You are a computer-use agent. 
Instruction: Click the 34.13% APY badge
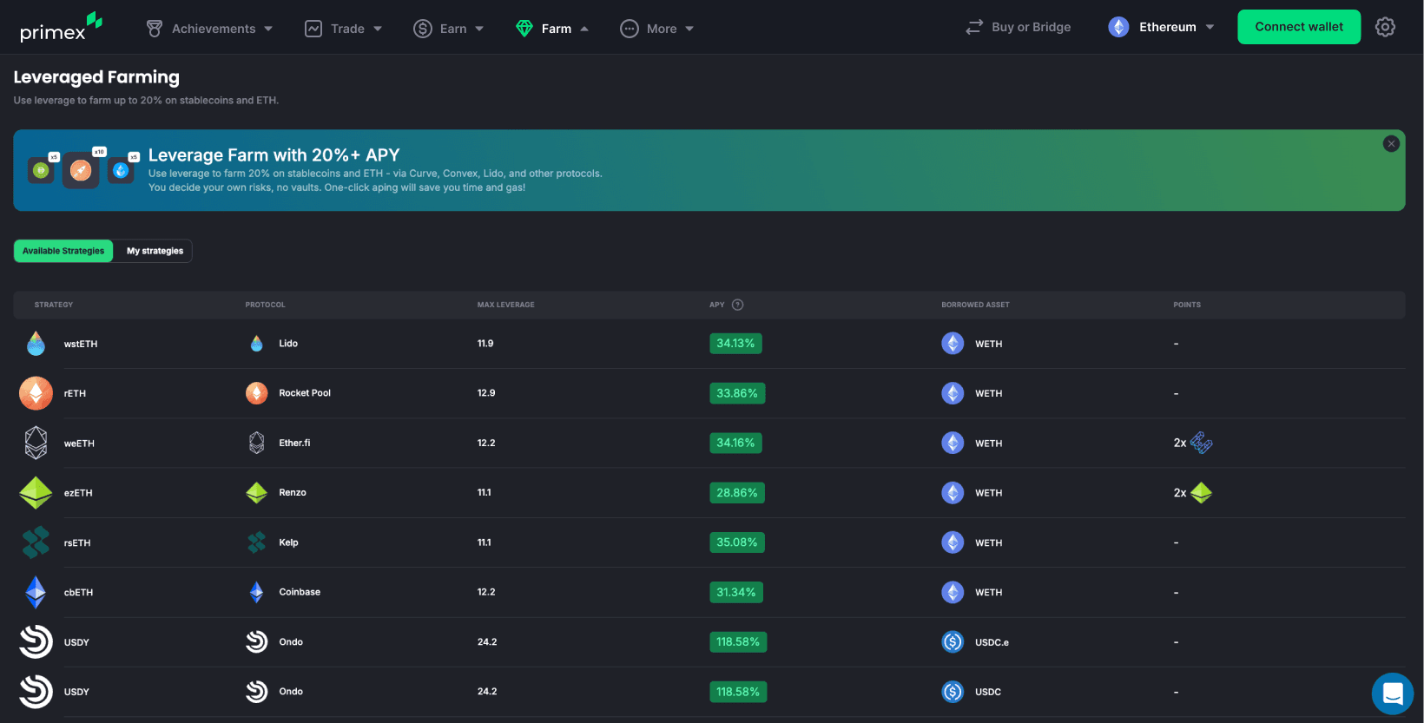(x=735, y=344)
